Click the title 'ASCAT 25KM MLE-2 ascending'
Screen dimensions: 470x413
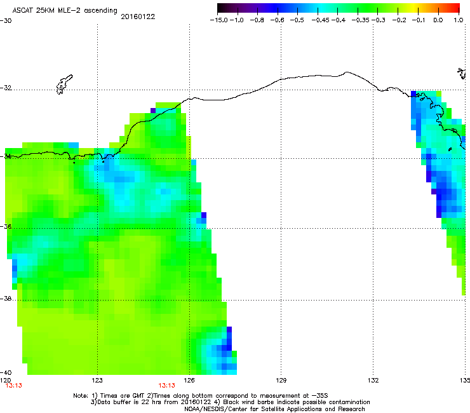pyautogui.click(x=65, y=11)
